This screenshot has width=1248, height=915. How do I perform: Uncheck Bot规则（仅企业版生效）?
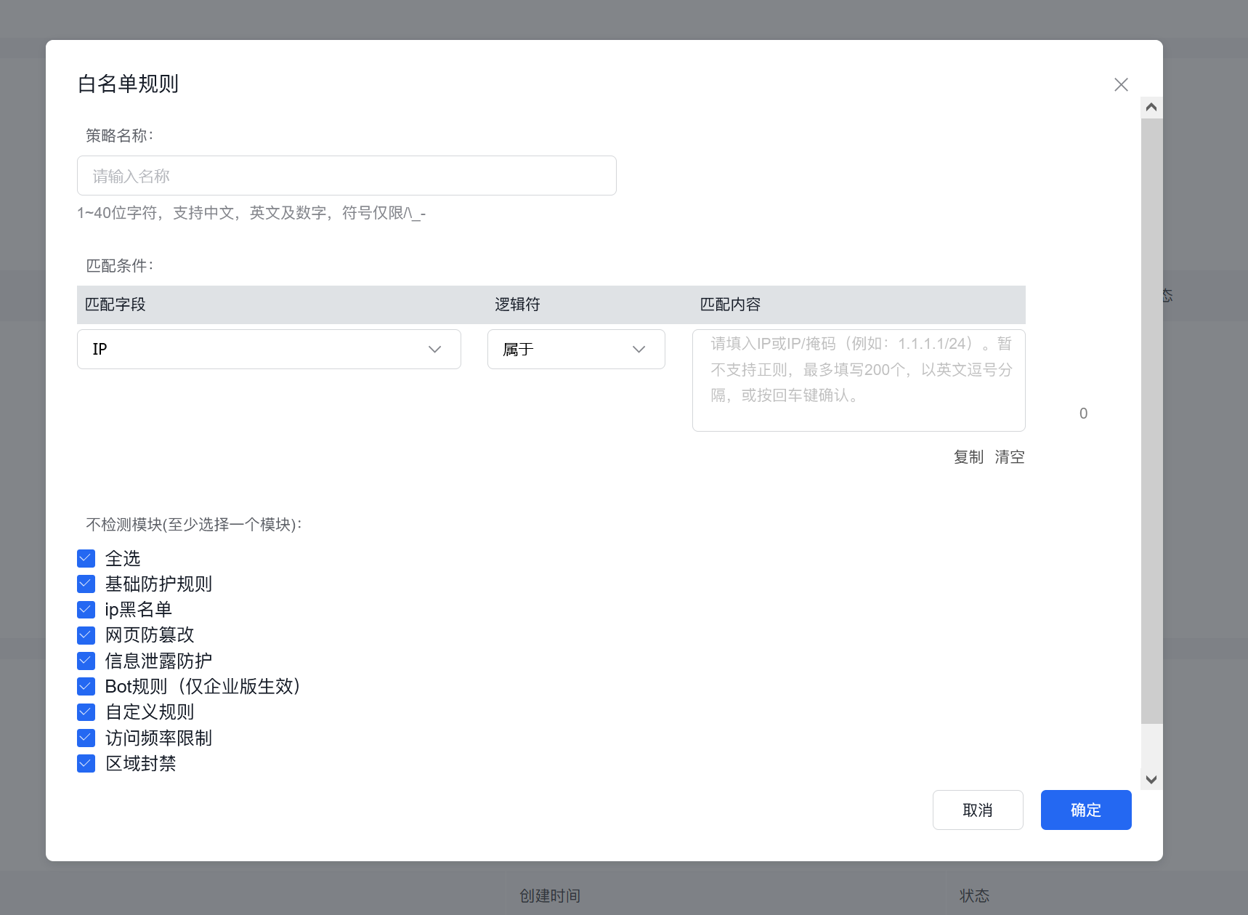point(86,686)
